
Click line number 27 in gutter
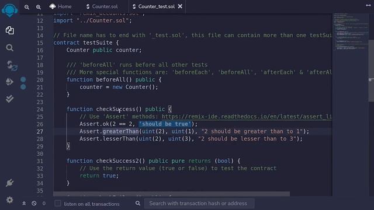[40, 132]
